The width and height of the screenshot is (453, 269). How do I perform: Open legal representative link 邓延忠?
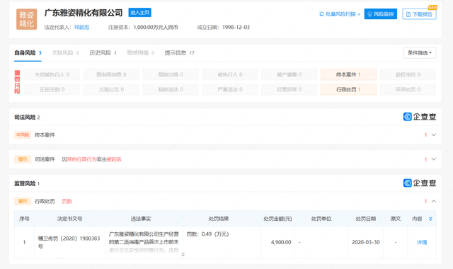click(x=82, y=27)
